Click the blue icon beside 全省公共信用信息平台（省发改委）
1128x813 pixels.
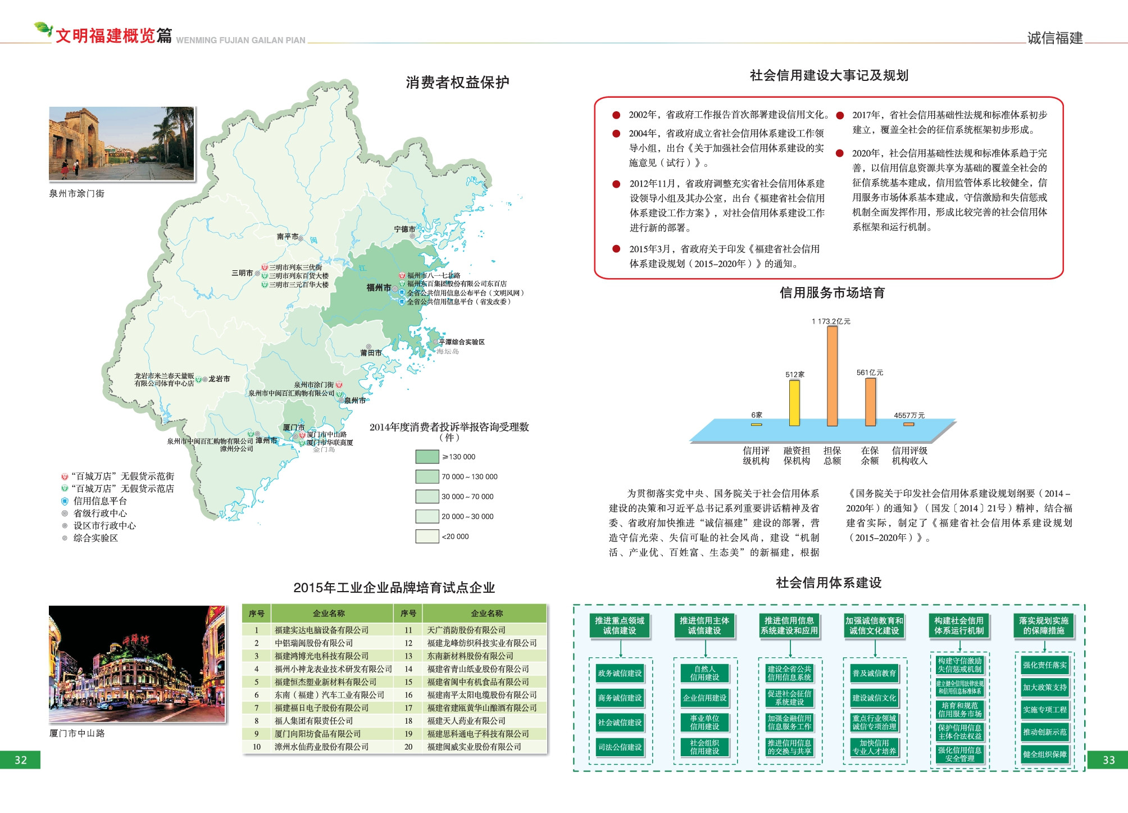tap(402, 302)
